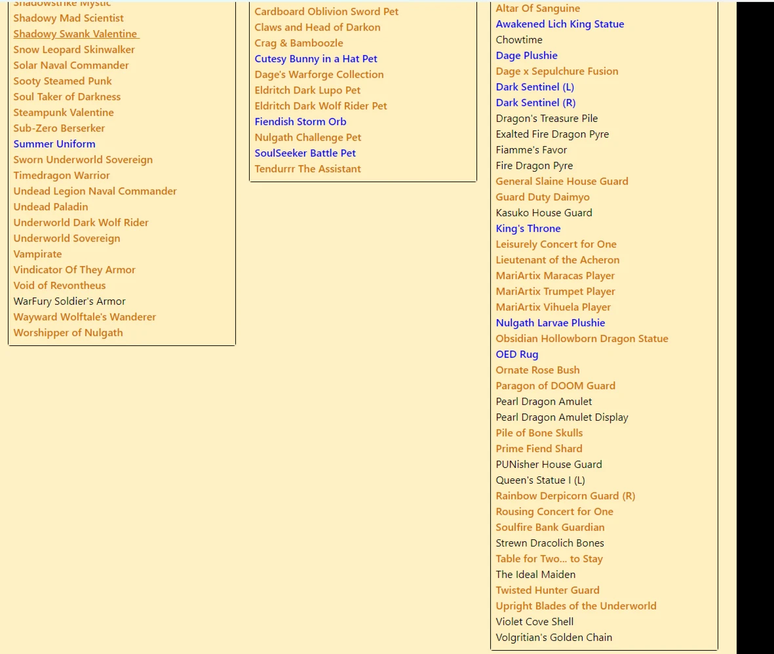Open Undead Legion Naval Commander link

[95, 191]
